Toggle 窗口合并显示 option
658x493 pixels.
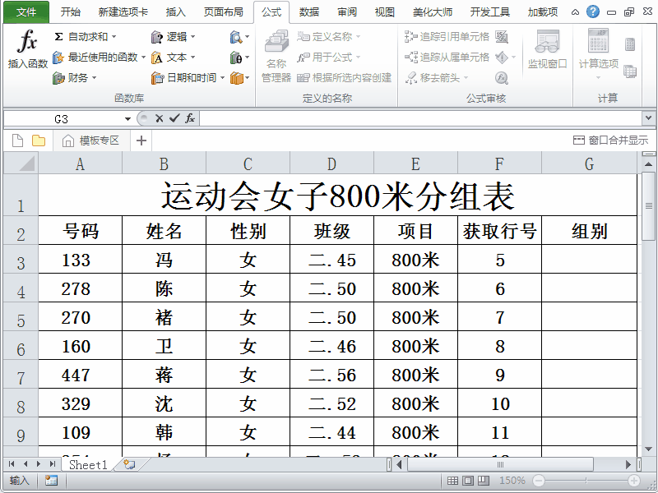pos(610,140)
